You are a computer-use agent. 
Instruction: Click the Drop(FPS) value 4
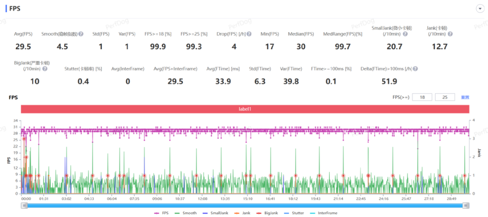[x=234, y=47]
